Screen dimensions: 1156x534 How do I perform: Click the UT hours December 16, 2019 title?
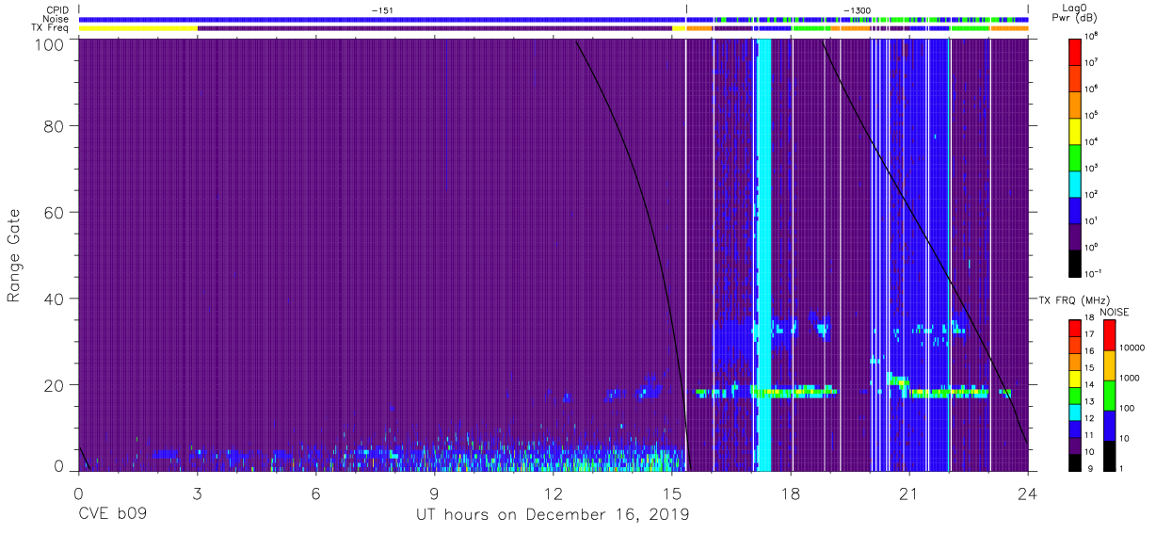(x=553, y=515)
